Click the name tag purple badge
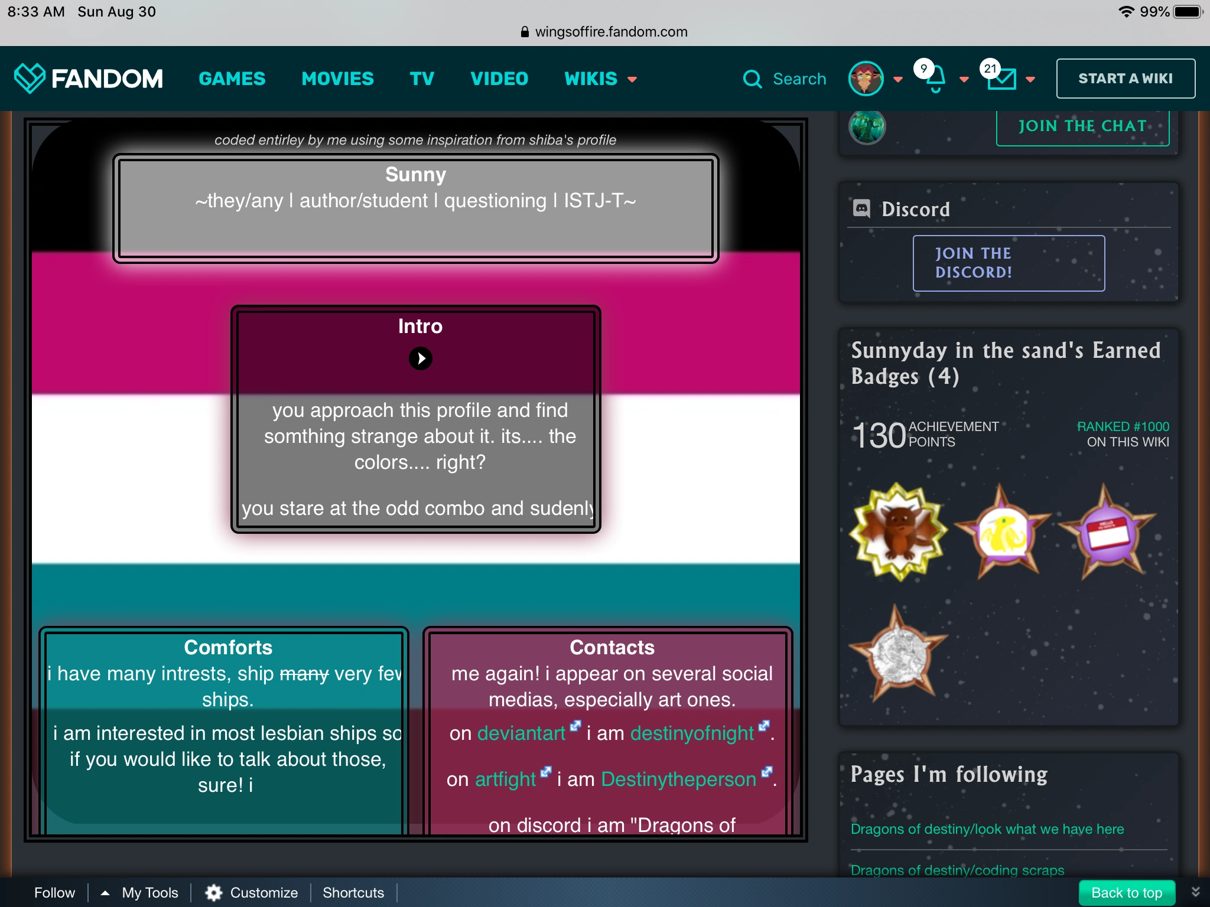 (x=1108, y=533)
